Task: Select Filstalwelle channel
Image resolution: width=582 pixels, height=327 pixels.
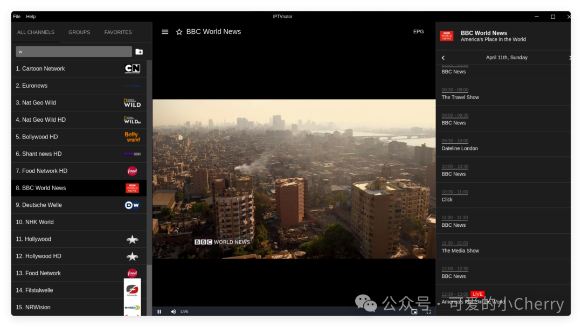Action: tap(79, 290)
